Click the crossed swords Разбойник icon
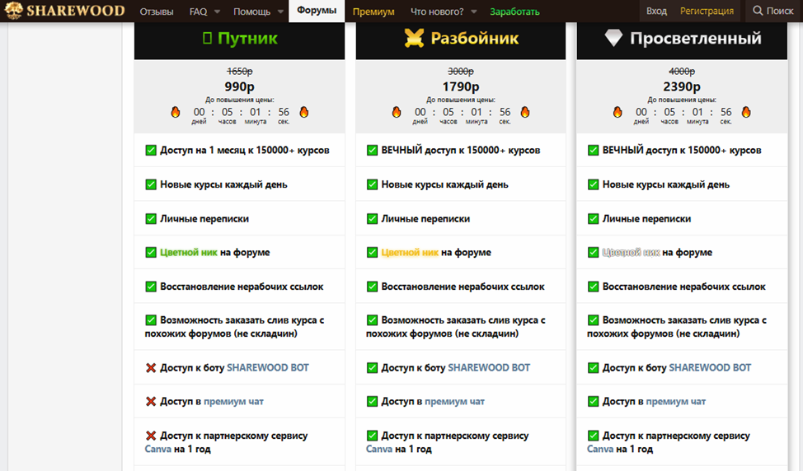Screen dimensions: 803x471 point(414,38)
